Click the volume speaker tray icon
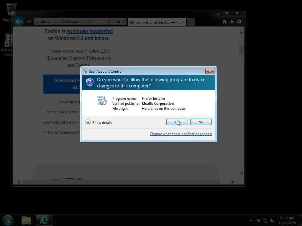 (272, 220)
